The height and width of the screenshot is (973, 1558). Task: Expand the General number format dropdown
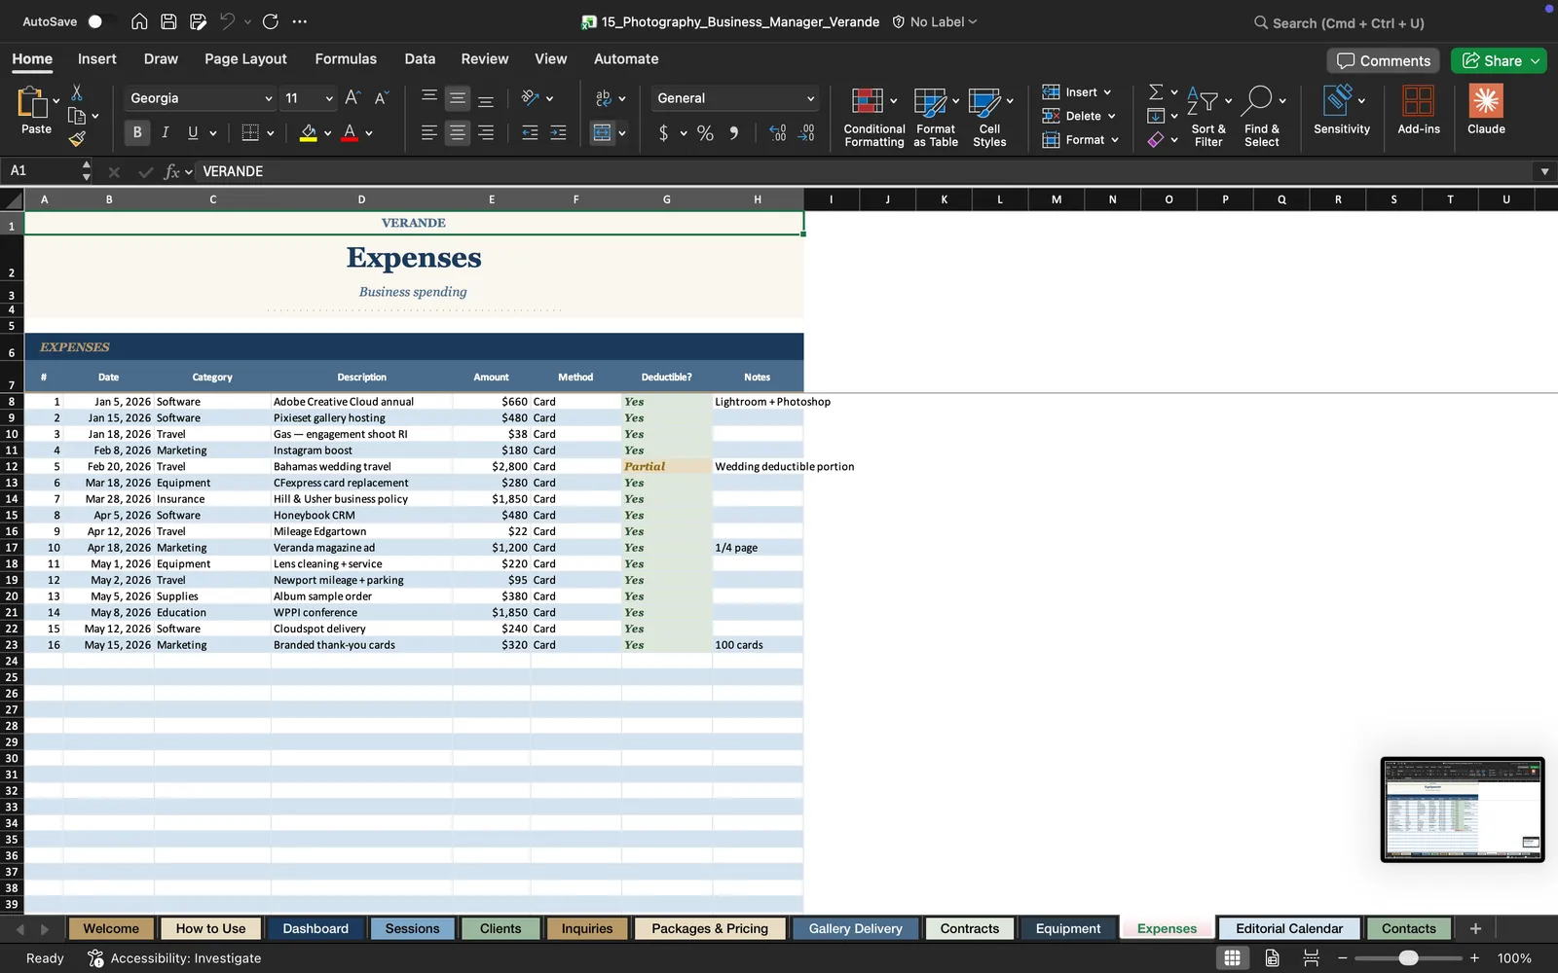[809, 98]
